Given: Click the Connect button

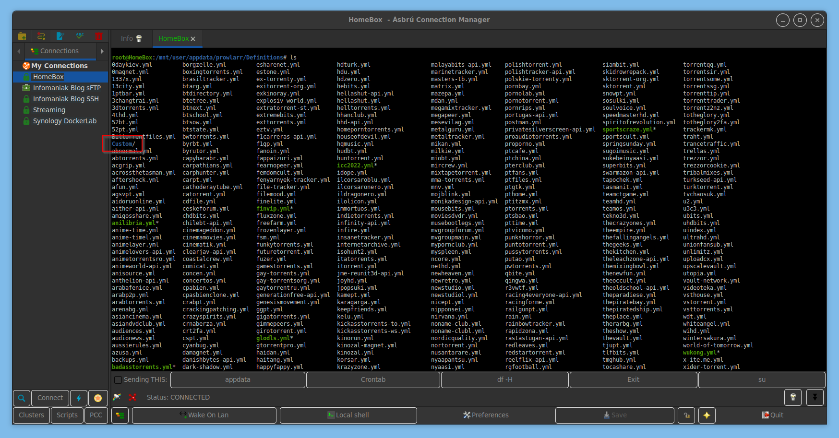Looking at the screenshot, I should [x=50, y=398].
